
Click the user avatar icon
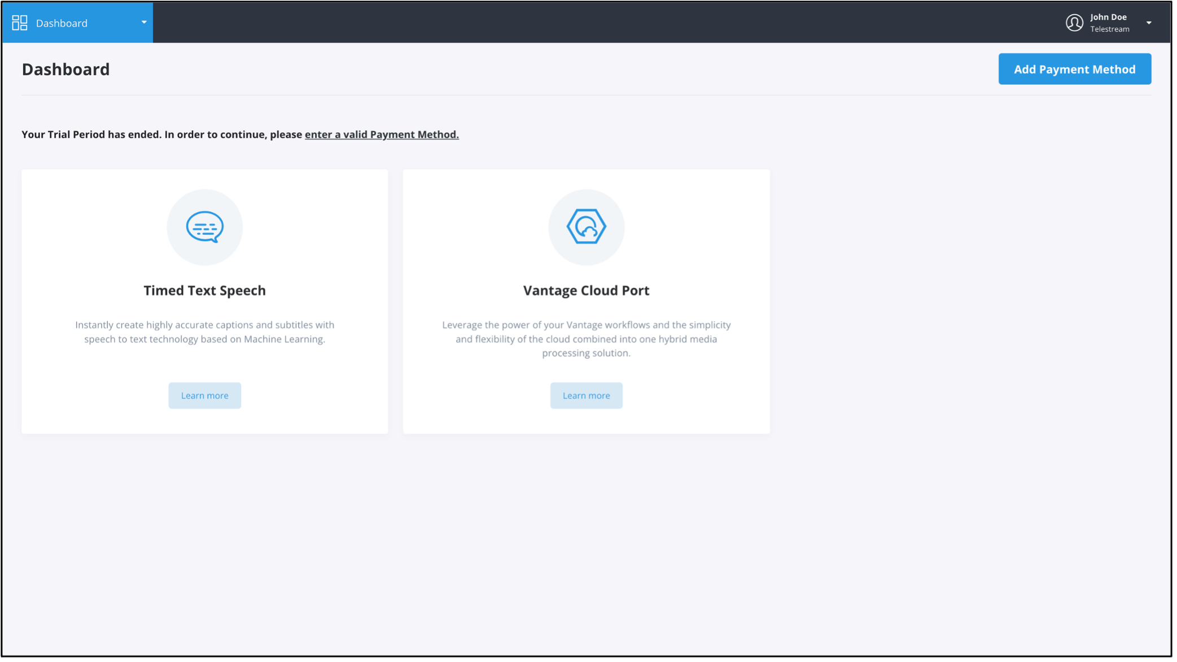[x=1074, y=23]
